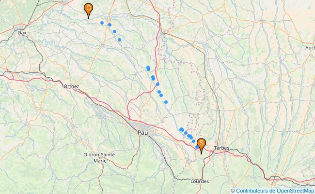Select the Oloron-Sainte-Marie label
This screenshot has width=315, height=194.
tap(100, 158)
